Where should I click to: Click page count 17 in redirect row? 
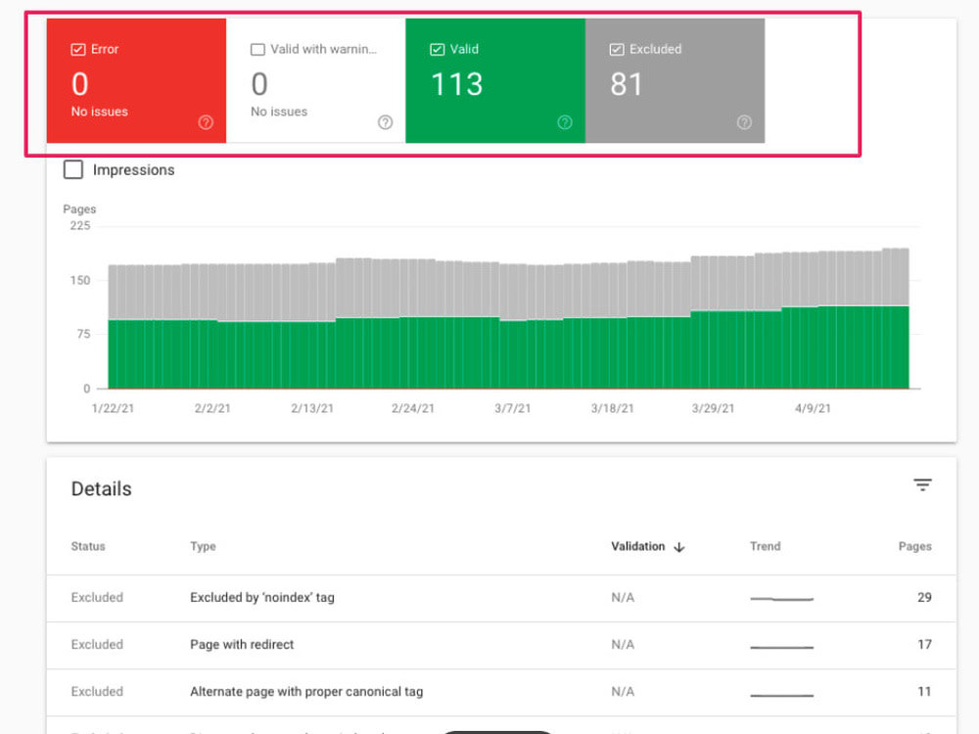(x=924, y=644)
